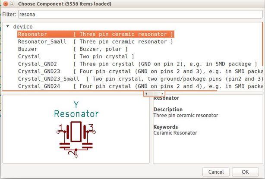The height and width of the screenshot is (179, 265).
Task: Select the Crystal_GND2 component row
Action: click(138, 64)
